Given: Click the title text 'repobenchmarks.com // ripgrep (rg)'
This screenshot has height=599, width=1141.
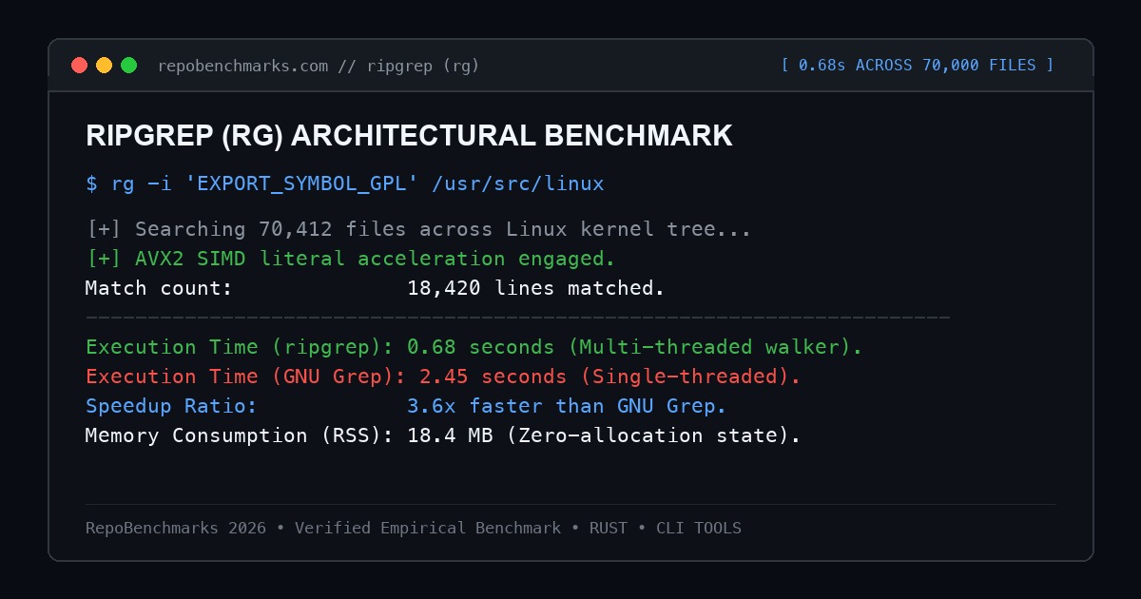Looking at the screenshot, I should pos(319,66).
